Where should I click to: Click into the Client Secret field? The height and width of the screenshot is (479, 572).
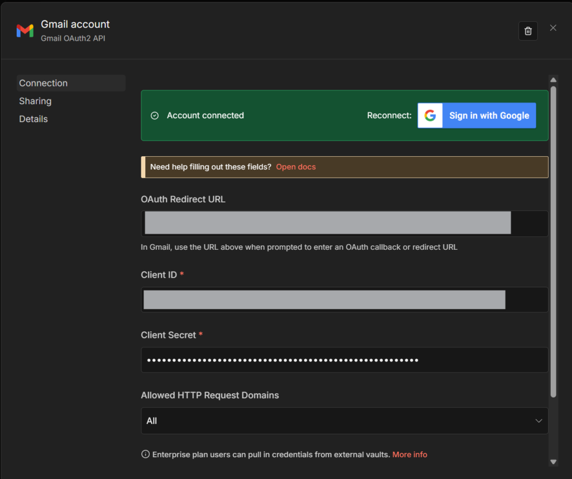[344, 360]
